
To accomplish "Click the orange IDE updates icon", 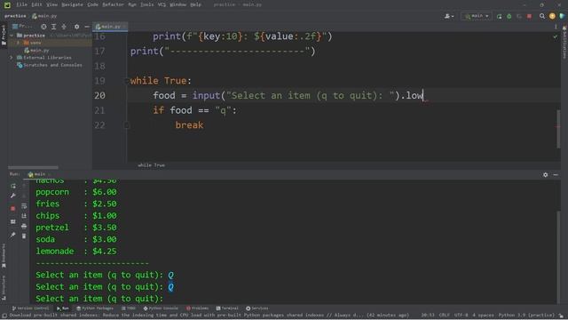I will 552,16.
